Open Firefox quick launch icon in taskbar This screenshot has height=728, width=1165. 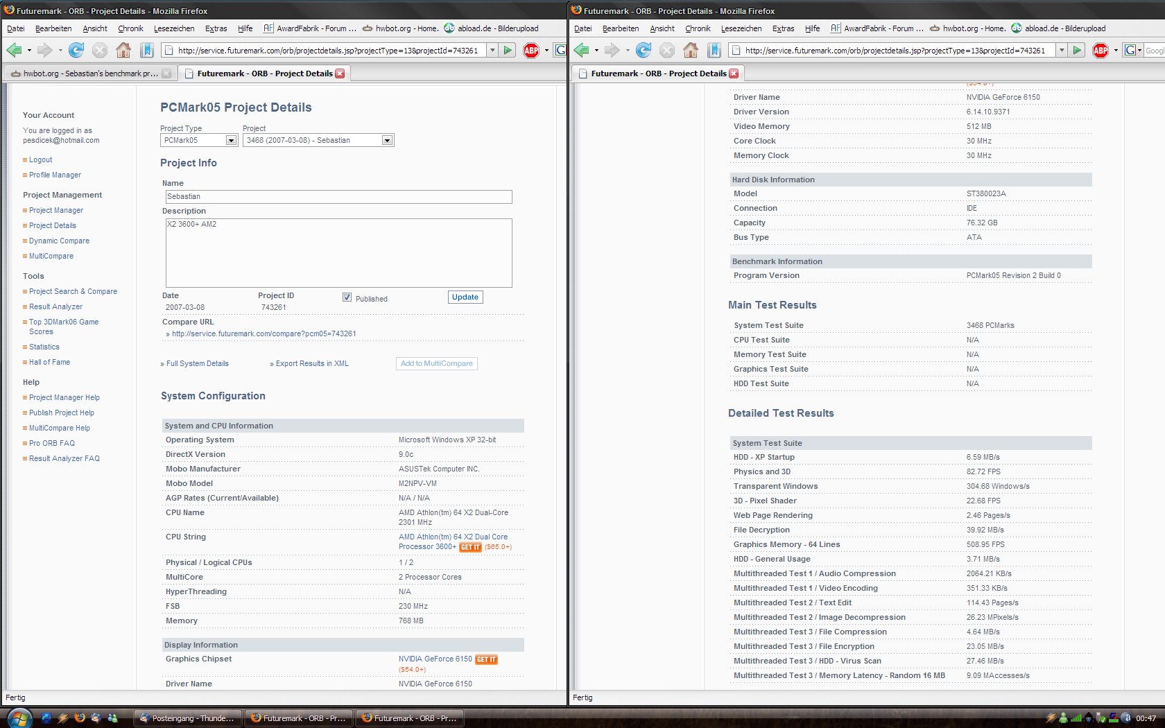point(80,718)
